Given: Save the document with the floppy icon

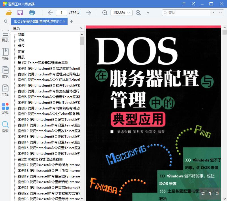Looking at the screenshot, I should pos(20,13).
